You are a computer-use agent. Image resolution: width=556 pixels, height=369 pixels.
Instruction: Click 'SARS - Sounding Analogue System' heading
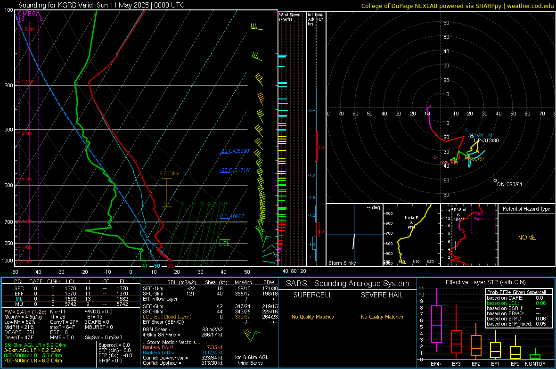(348, 284)
